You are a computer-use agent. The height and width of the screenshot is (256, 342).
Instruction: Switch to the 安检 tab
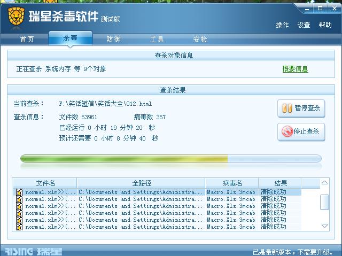[x=200, y=39]
